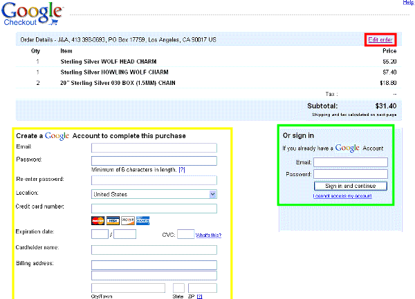Focus the Re-enter password field
Viewport: 415px width, 299px height.
[x=154, y=180]
